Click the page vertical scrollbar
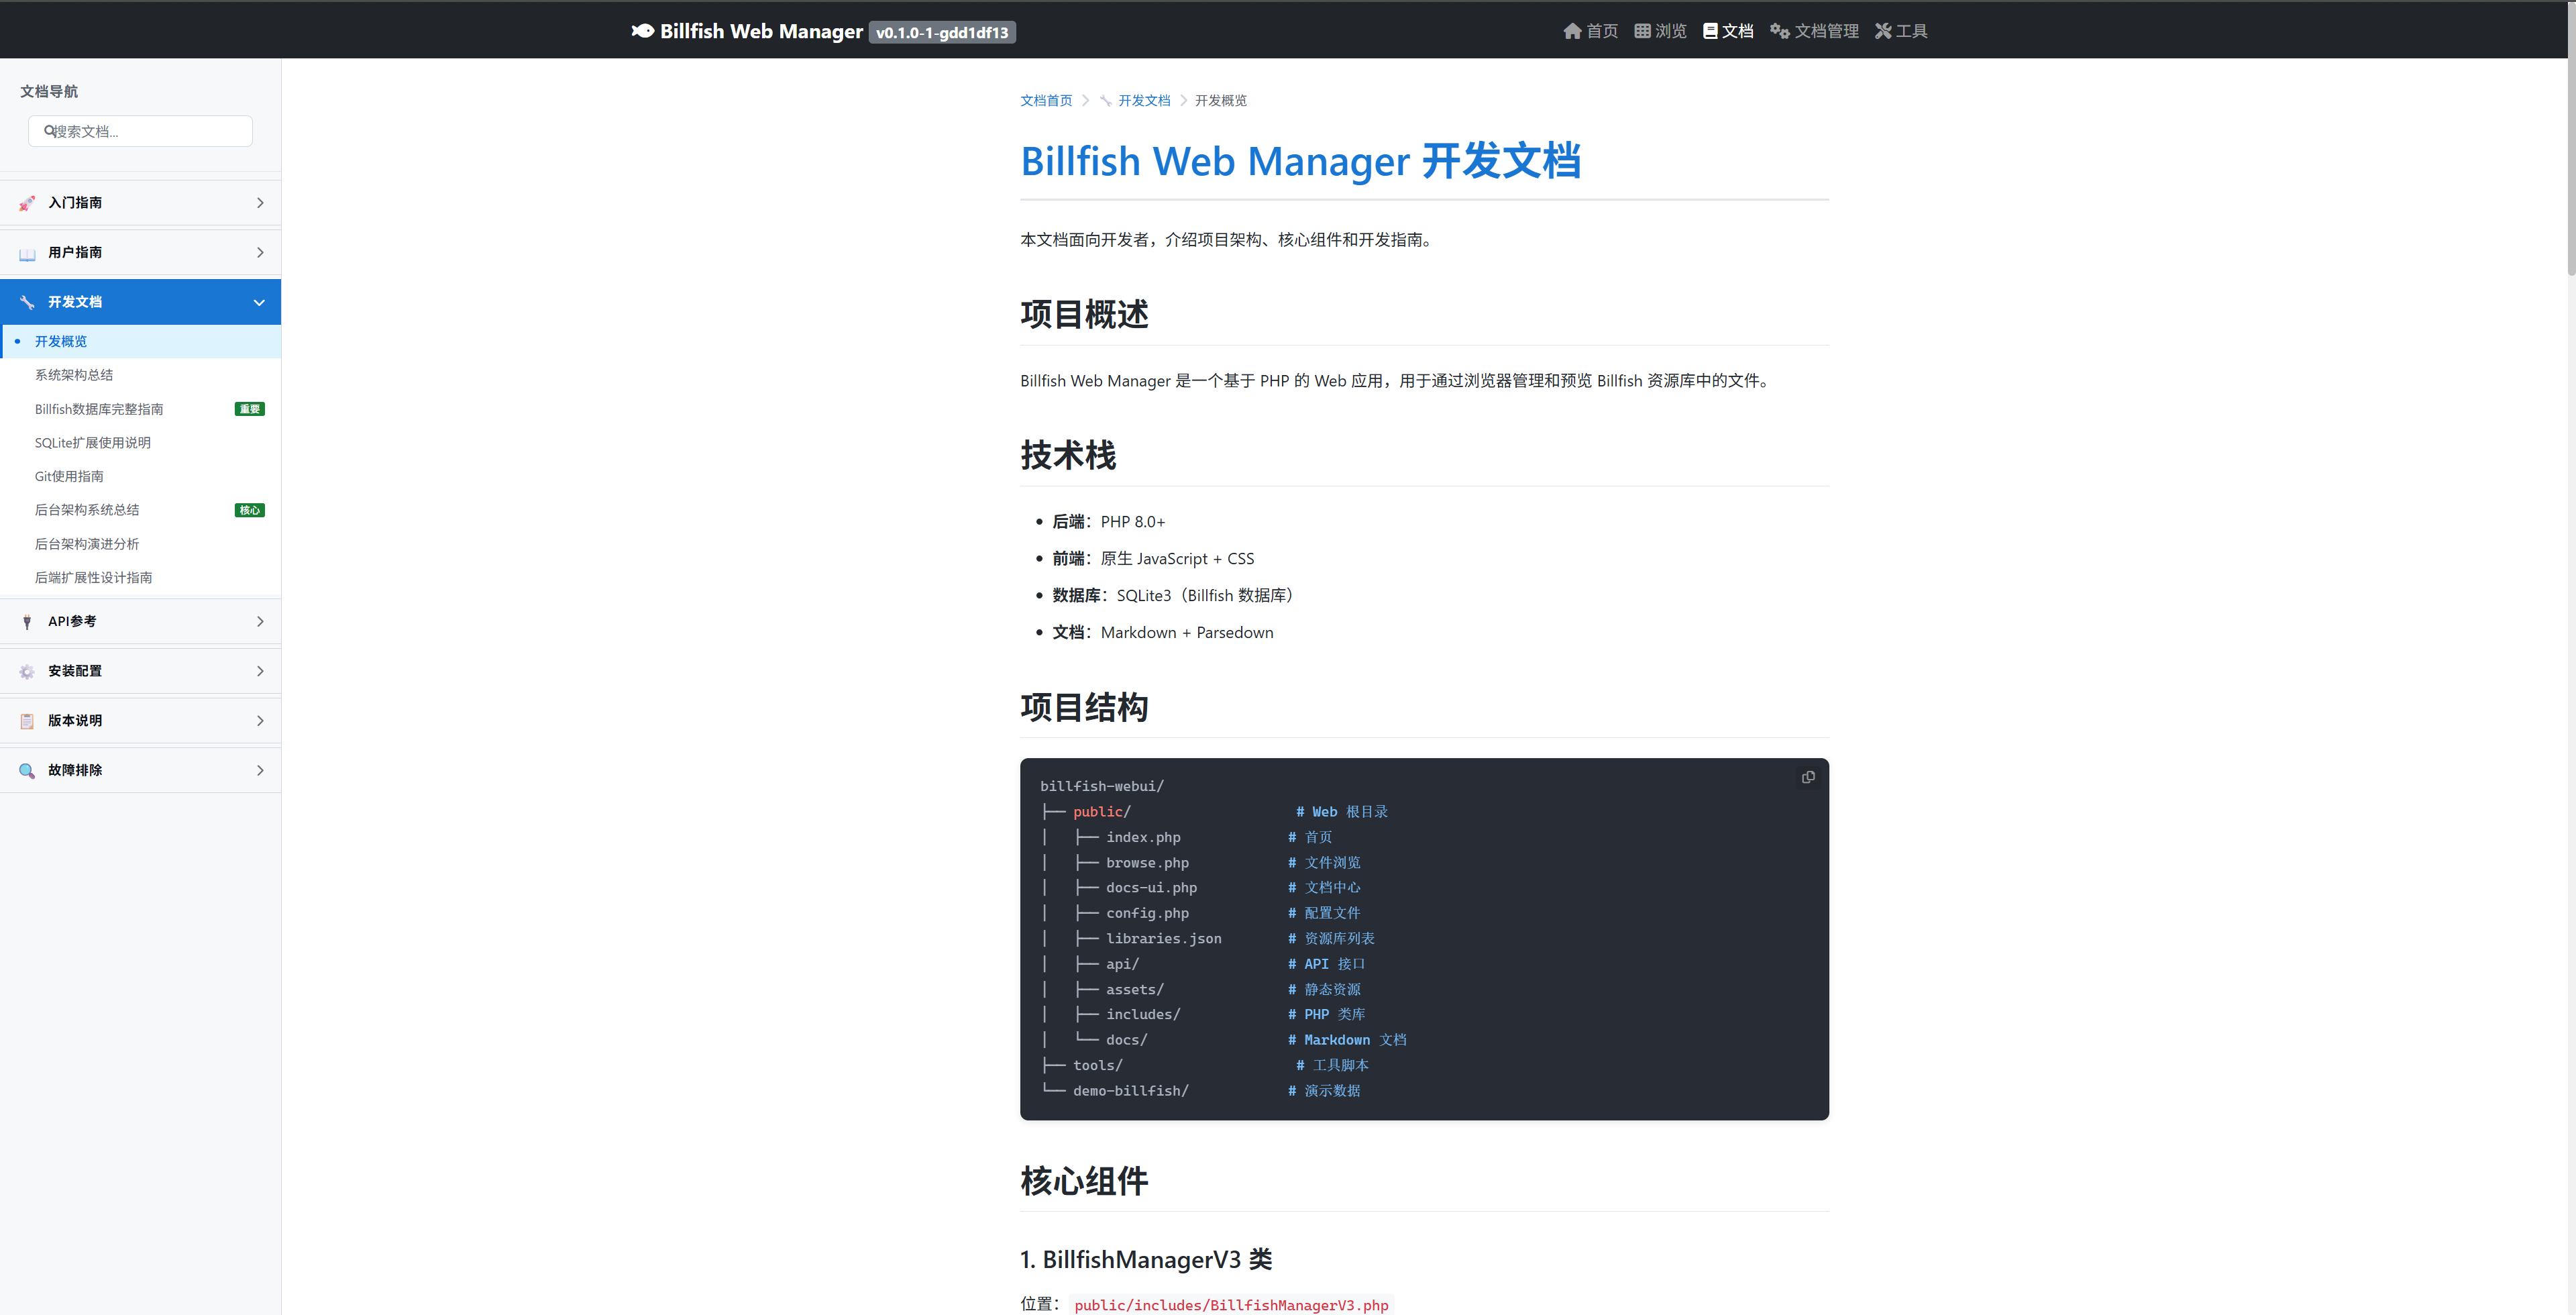The height and width of the screenshot is (1315, 2576). pyautogui.click(x=2570, y=160)
